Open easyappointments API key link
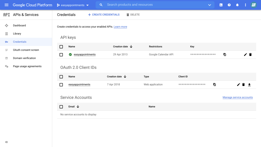 tap(85, 55)
